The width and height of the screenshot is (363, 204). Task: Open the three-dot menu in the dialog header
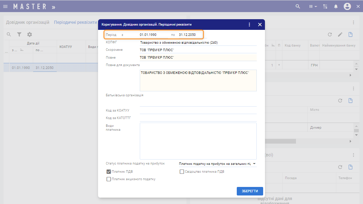pyautogui.click(x=249, y=25)
